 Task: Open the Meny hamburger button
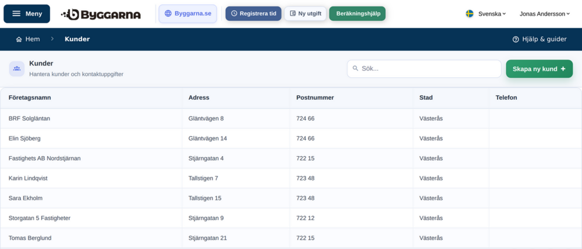click(x=27, y=14)
